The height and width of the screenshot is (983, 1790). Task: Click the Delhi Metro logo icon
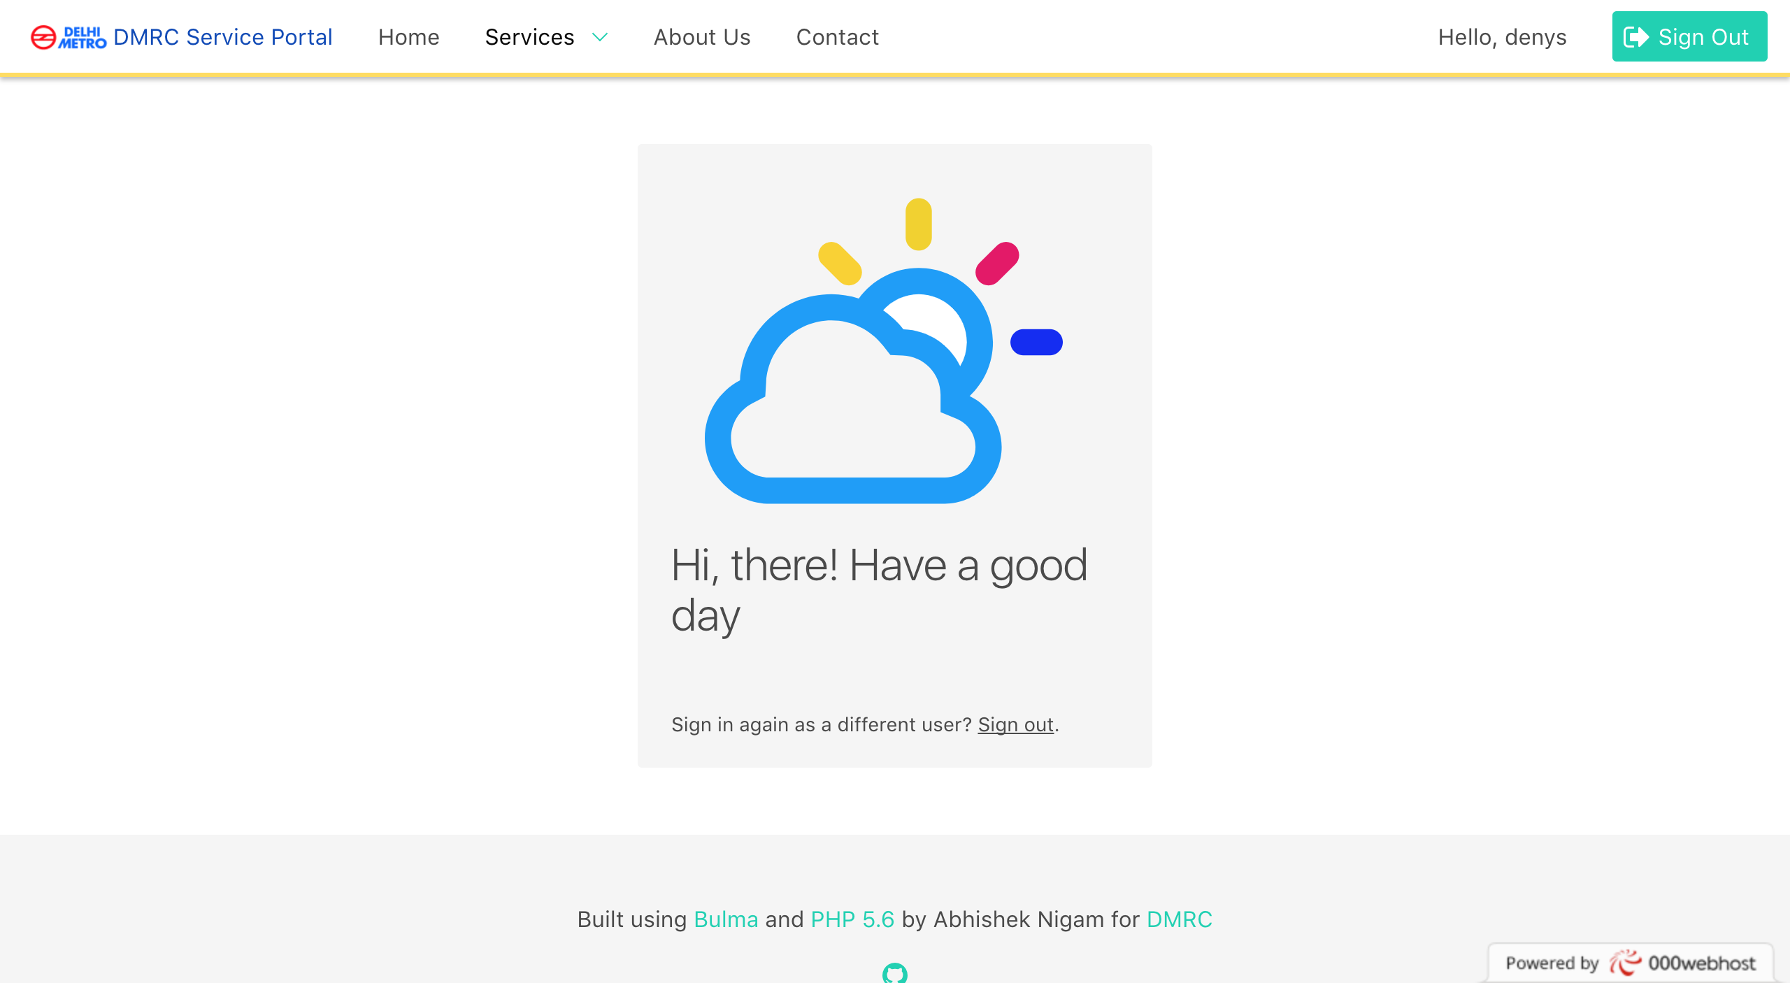pos(68,37)
